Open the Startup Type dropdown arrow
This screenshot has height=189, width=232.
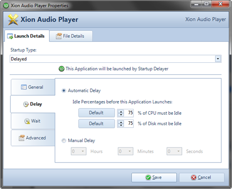[218, 59]
